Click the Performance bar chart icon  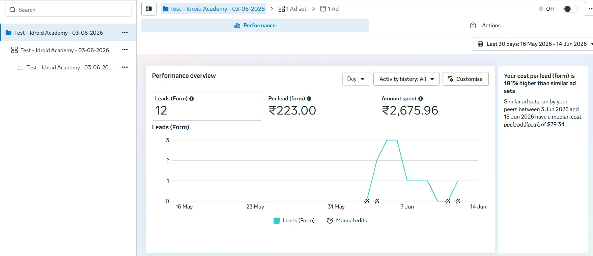tap(237, 26)
